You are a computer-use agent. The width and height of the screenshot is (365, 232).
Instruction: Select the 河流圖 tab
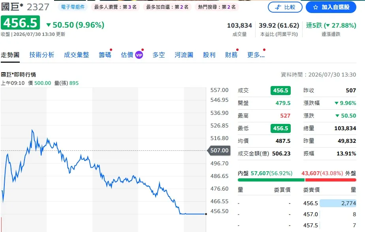pyautogui.click(x=184, y=55)
